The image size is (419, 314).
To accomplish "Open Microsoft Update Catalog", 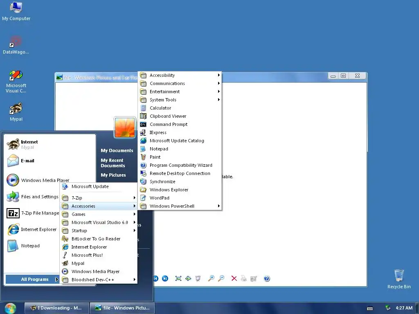I will (180, 141).
